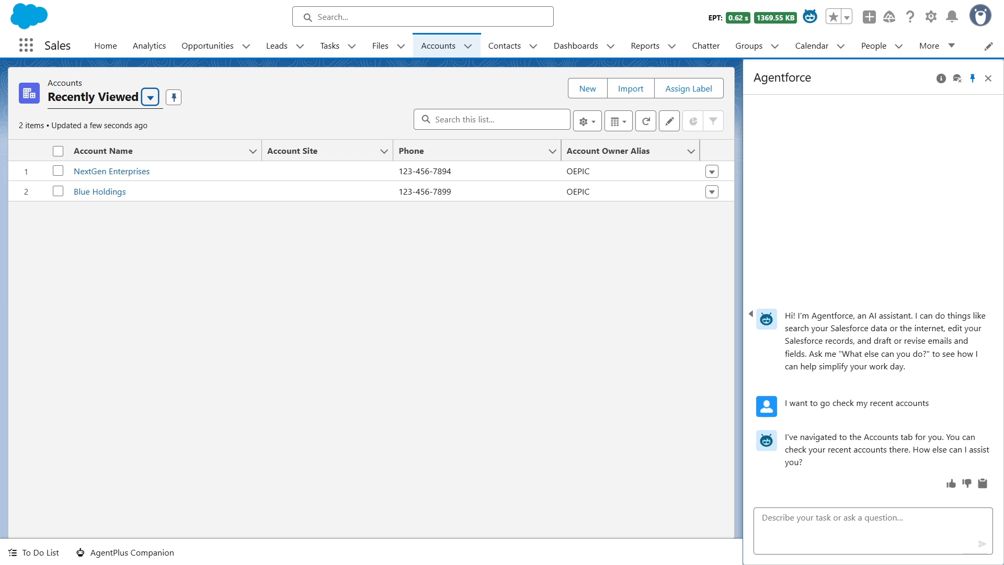
Task: Select the NextGen Enterprises row checkbox
Action: pyautogui.click(x=58, y=171)
